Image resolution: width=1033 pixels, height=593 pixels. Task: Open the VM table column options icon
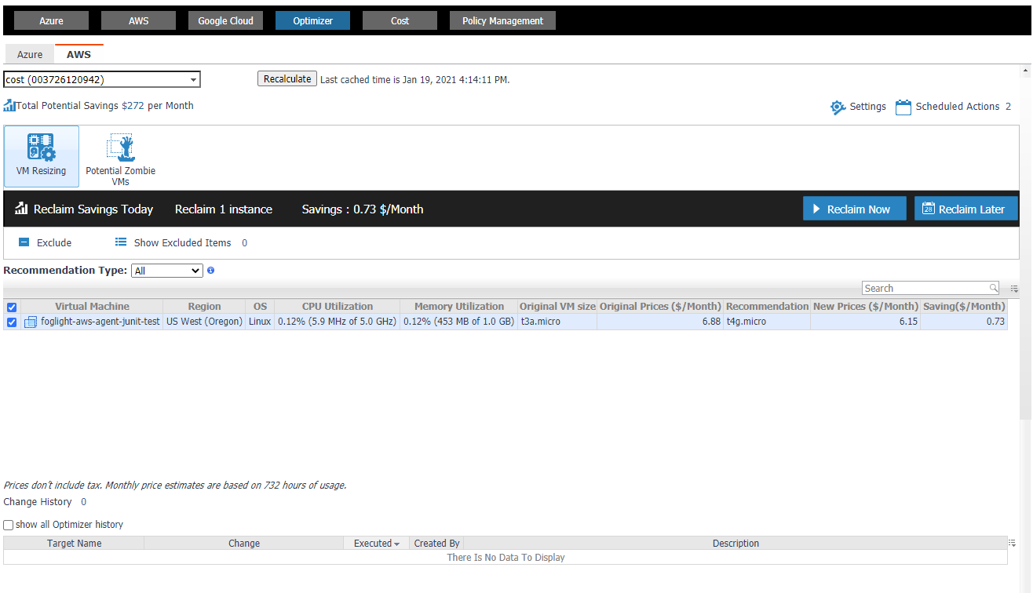[1013, 289]
